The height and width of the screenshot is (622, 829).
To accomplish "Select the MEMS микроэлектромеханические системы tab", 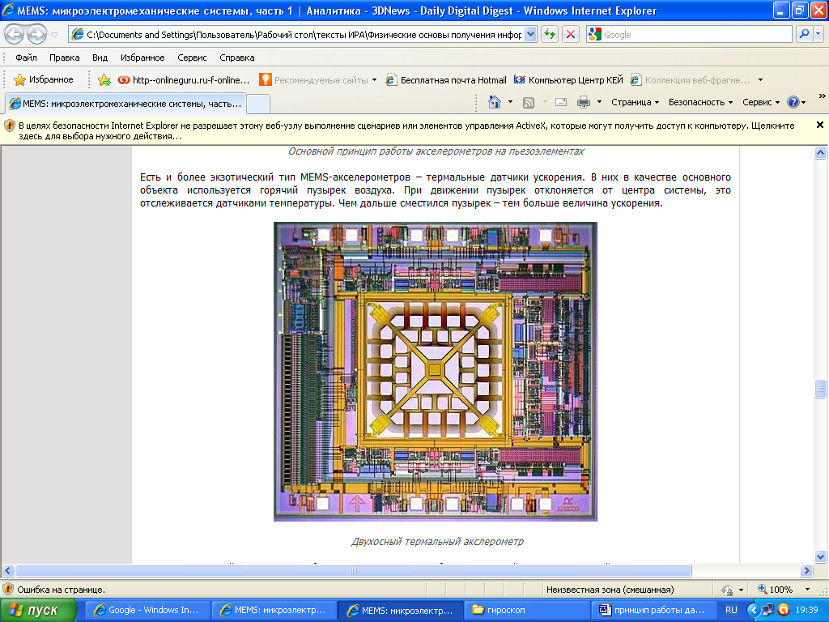I will pos(125,104).
